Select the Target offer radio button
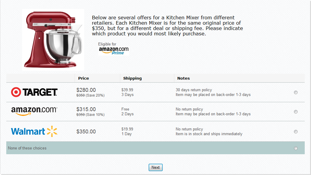This screenshot has height=175, width=311. pos(296,92)
